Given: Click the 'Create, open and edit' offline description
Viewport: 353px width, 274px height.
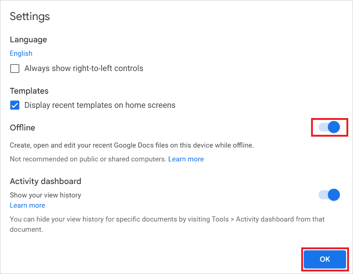Looking at the screenshot, I should pos(132,145).
